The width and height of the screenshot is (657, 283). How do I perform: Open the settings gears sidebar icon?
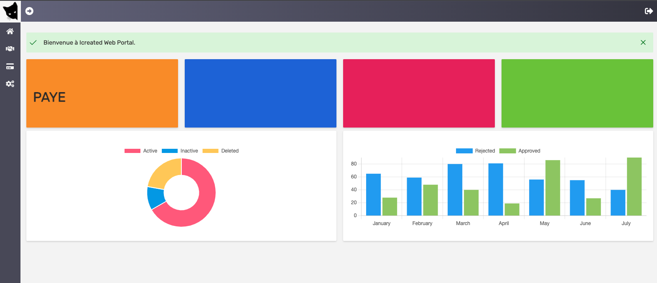coord(10,84)
